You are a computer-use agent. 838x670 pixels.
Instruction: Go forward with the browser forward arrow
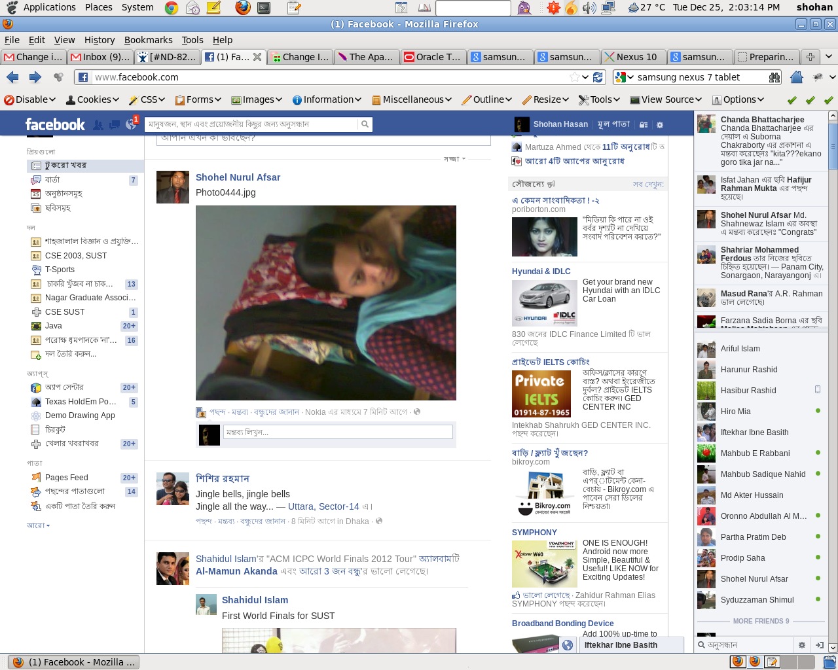(35, 77)
